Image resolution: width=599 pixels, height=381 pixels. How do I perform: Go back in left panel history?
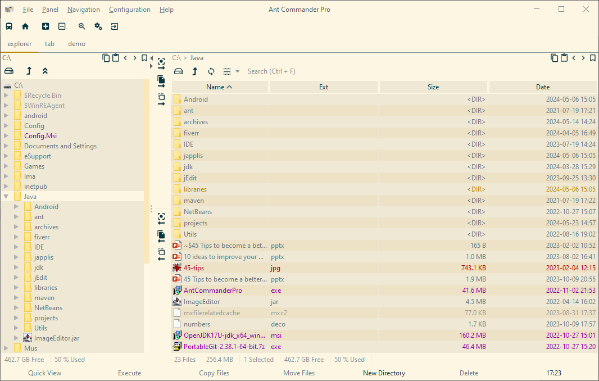pyautogui.click(x=125, y=58)
